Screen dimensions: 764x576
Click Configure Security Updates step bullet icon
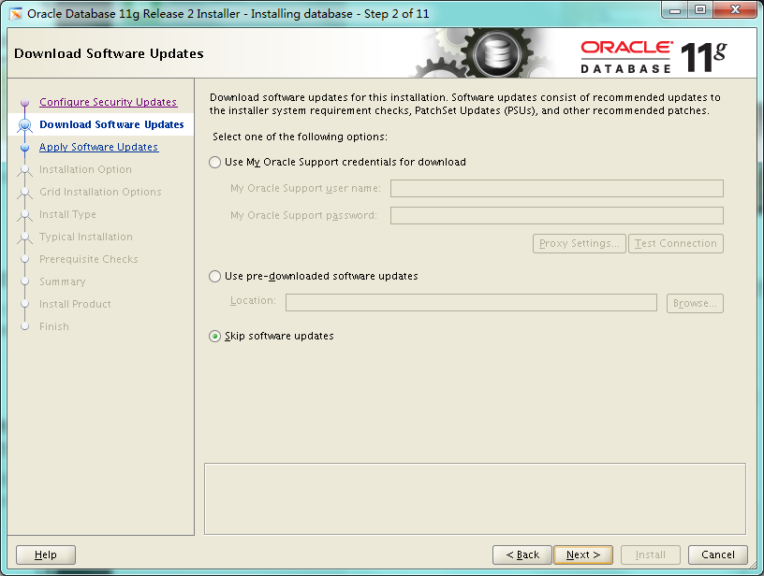(x=25, y=103)
